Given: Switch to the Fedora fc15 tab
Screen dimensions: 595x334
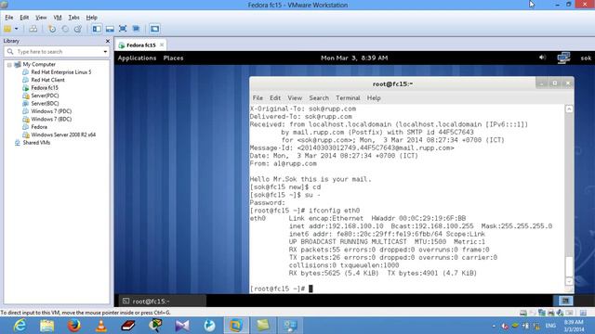Looking at the screenshot, I should pyautogui.click(x=140, y=45).
